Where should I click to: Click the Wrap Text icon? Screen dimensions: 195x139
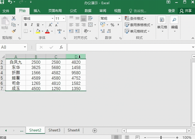(91, 18)
